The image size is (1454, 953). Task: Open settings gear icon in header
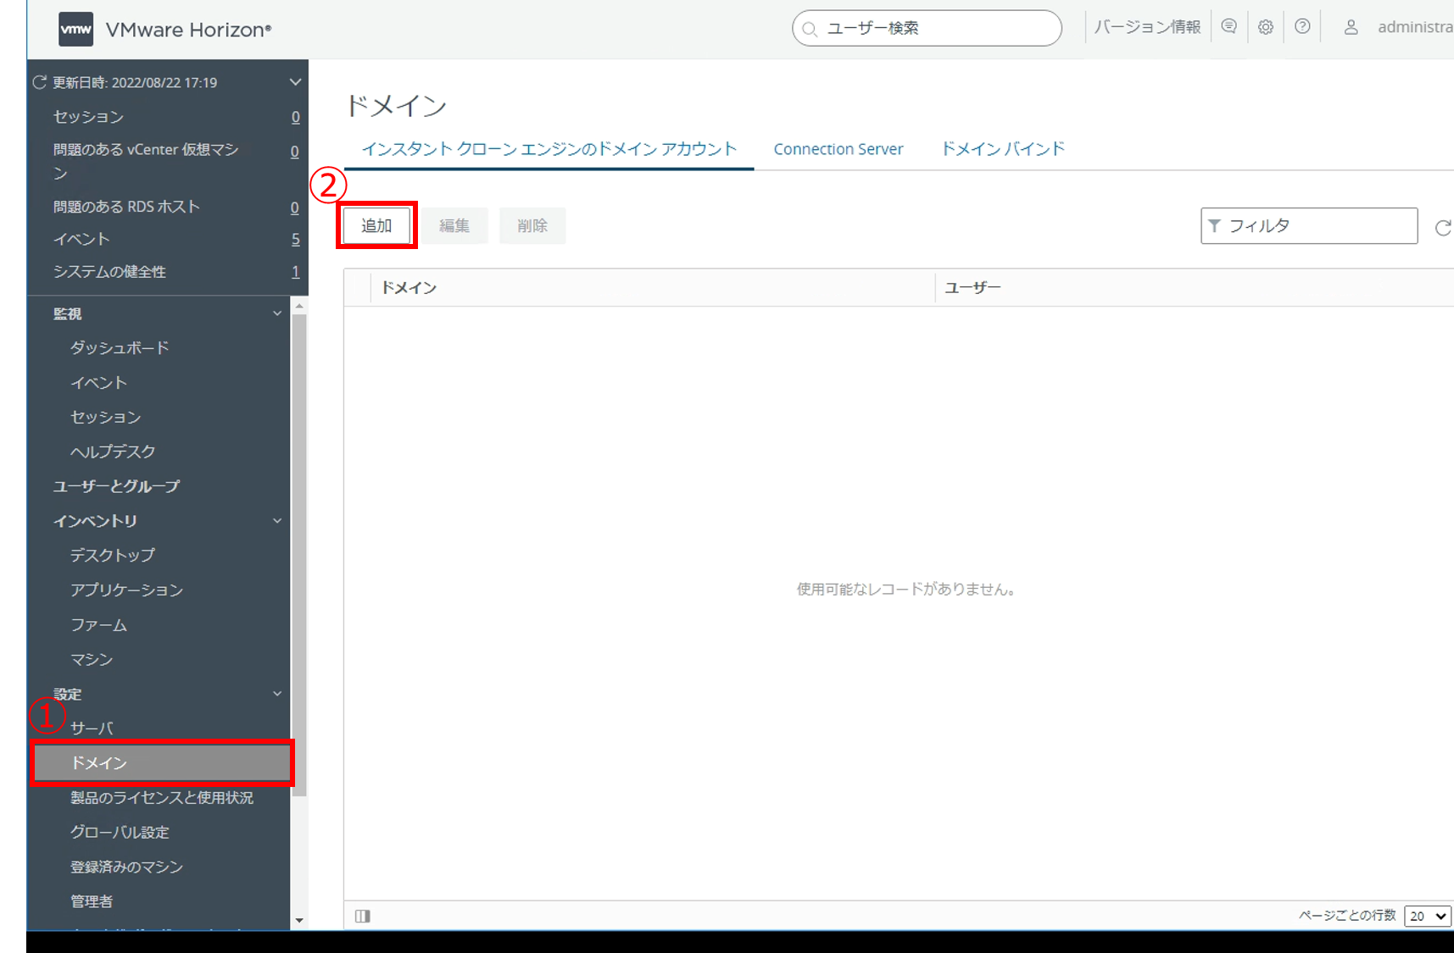(x=1266, y=27)
